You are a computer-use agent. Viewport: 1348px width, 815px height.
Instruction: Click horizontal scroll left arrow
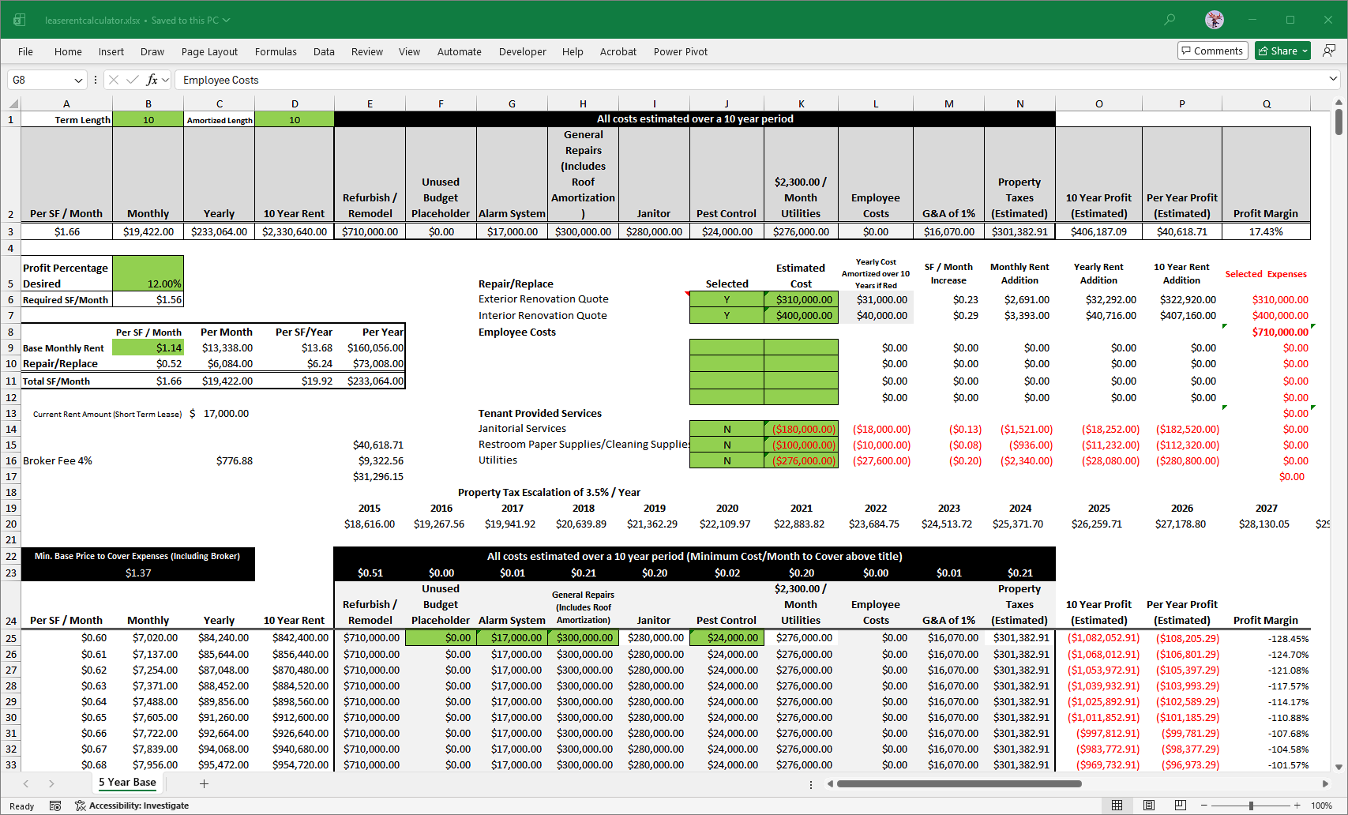(830, 783)
